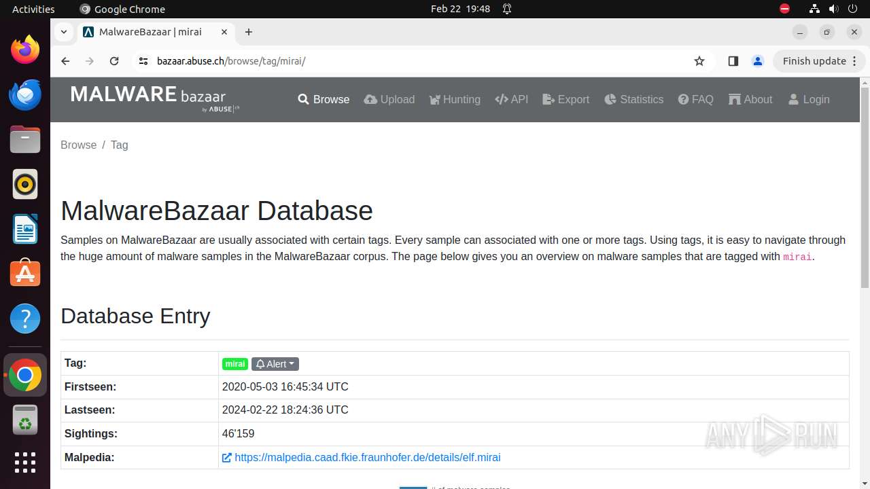Image resolution: width=870 pixels, height=489 pixels.
Task: Open volume icon in system tray
Action: pos(834,9)
